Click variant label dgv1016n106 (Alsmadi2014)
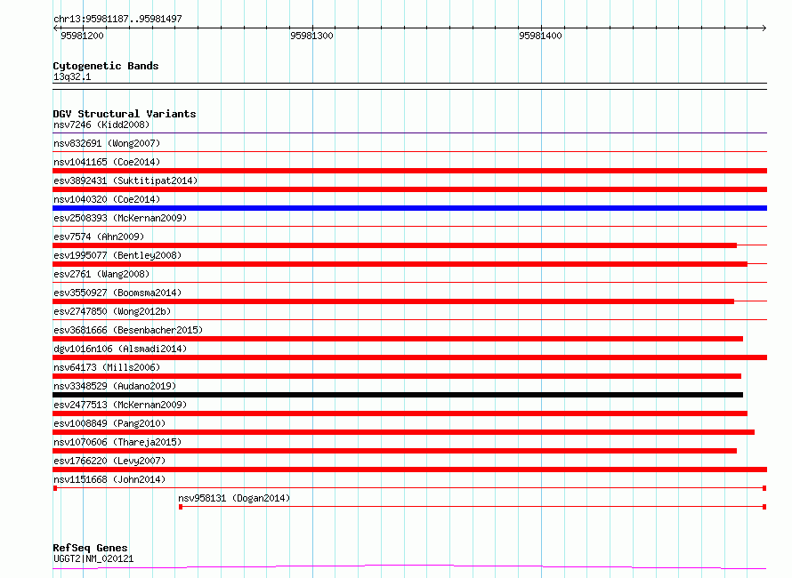792x578 pixels. coord(120,349)
